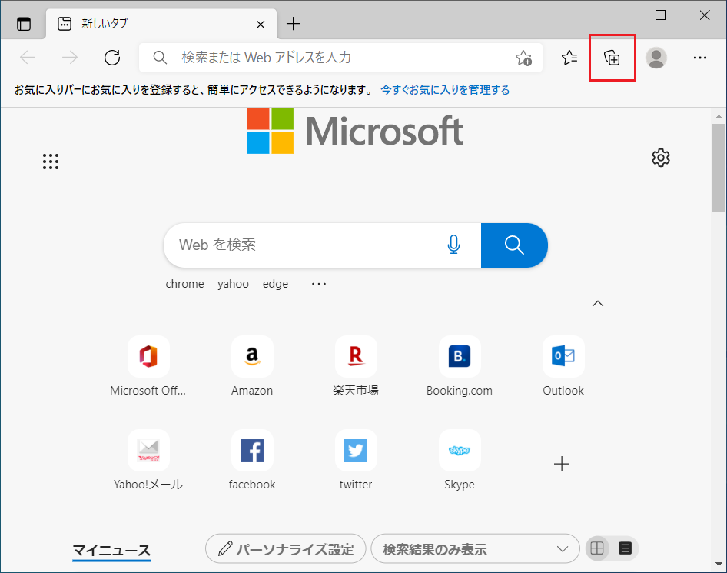
Task: Click the パーソナライズ設定 button
Action: 286,549
